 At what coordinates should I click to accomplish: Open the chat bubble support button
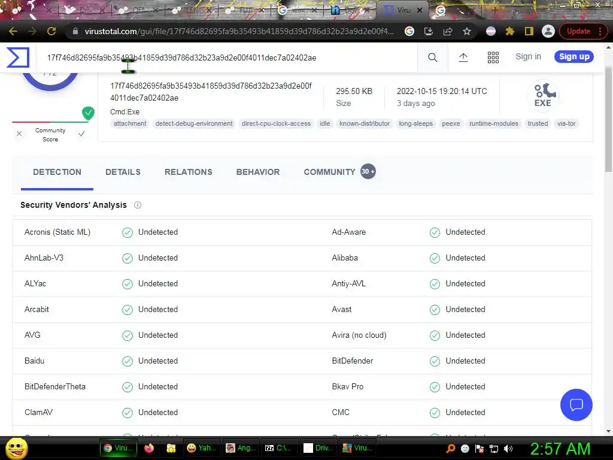[576, 404]
